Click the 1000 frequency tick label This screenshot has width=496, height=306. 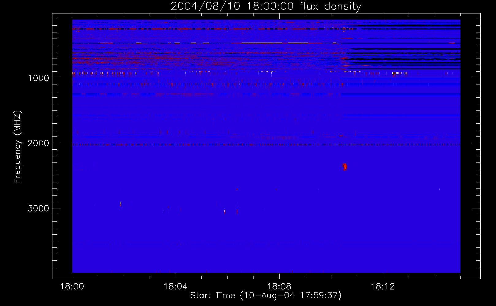(x=38, y=78)
